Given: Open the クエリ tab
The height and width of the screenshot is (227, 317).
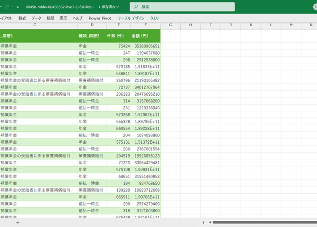Looking at the screenshot, I should click(154, 18).
